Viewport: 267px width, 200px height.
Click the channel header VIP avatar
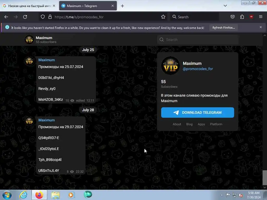(x=29, y=40)
